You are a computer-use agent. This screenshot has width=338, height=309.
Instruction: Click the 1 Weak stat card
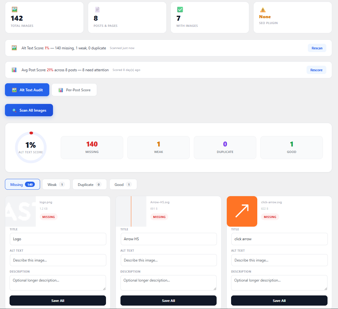click(158, 148)
